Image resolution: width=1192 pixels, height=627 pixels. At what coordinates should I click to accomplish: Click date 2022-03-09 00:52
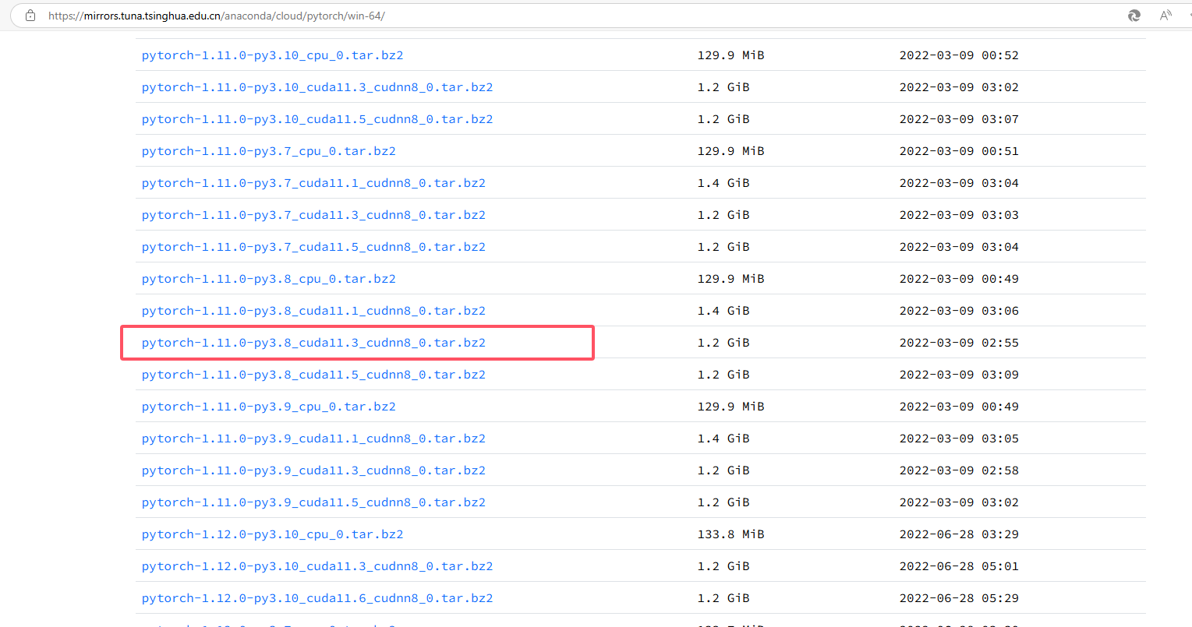959,55
